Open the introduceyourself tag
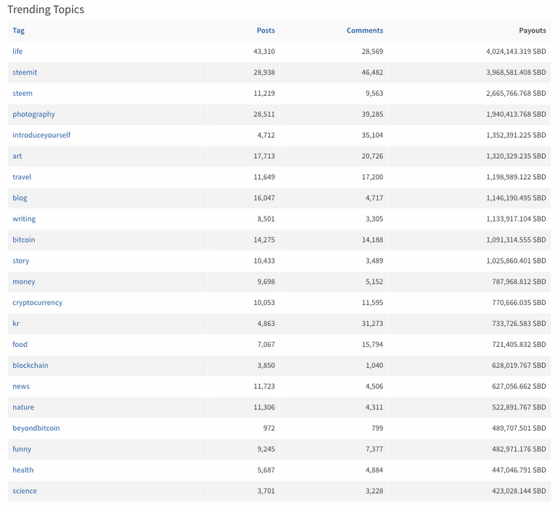Viewport: 558px width, 506px height. click(41, 135)
